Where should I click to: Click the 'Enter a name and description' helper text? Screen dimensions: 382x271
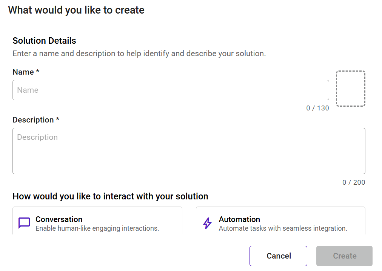(x=139, y=54)
